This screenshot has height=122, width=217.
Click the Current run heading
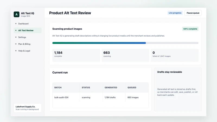pyautogui.click(x=60, y=72)
